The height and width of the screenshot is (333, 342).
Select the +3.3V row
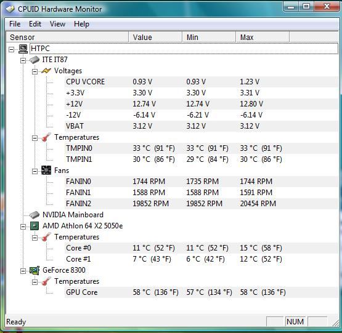coord(202,93)
